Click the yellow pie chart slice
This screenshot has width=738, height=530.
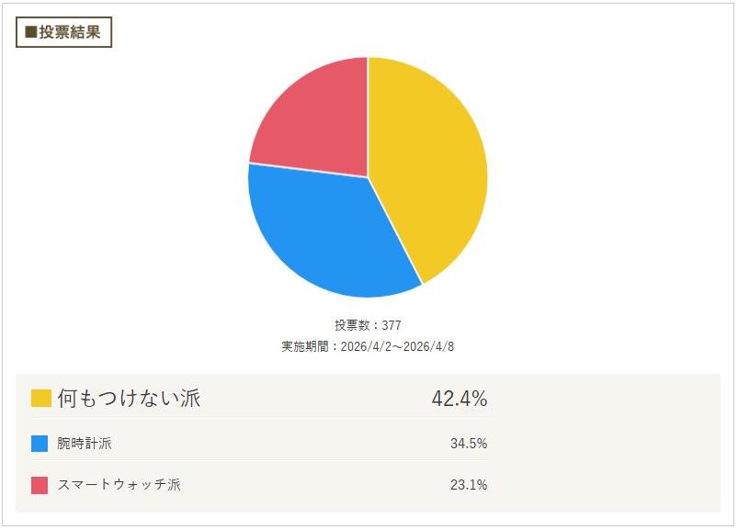(432, 165)
